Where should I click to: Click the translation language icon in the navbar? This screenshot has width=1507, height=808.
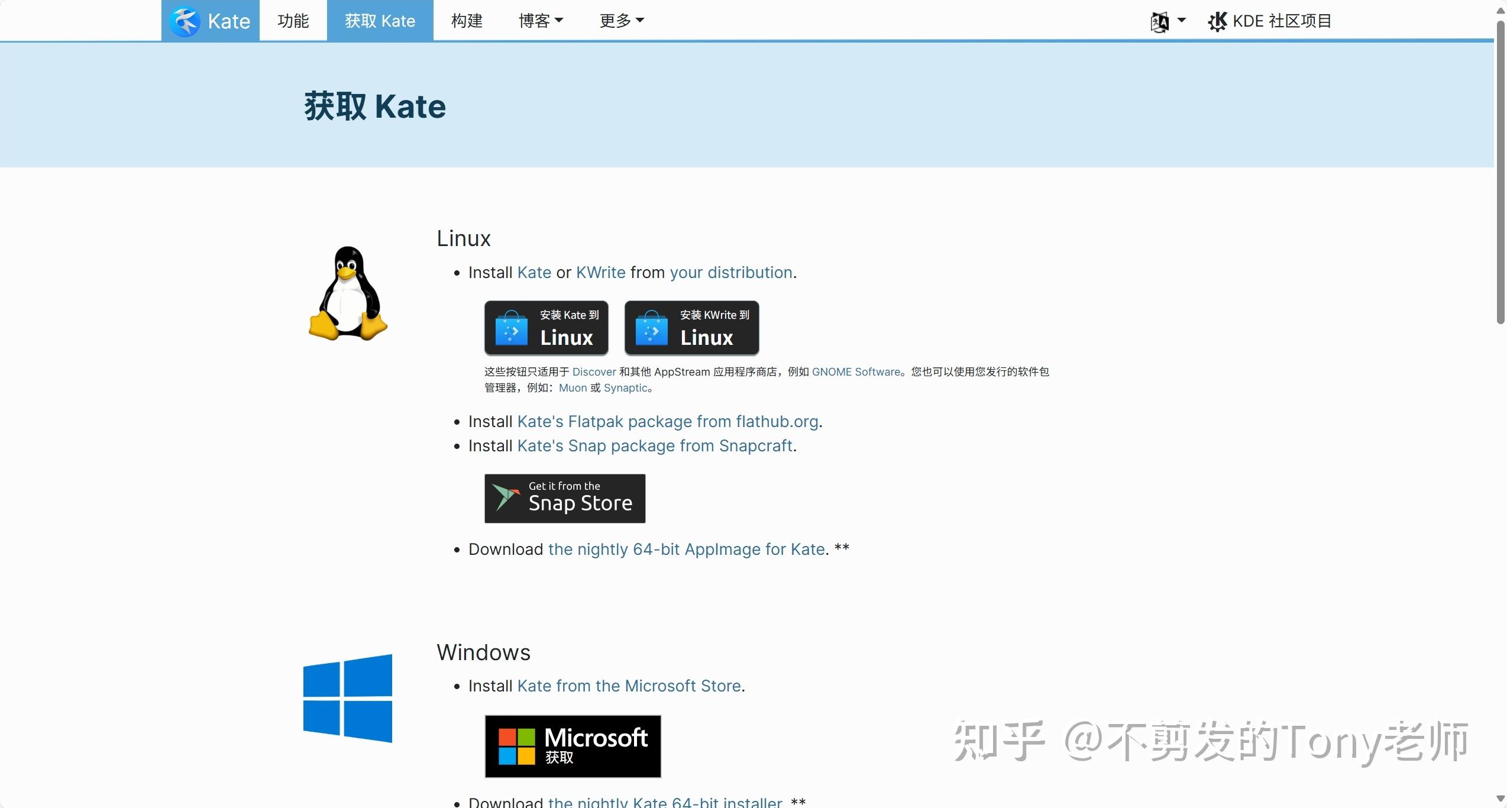[1160, 21]
